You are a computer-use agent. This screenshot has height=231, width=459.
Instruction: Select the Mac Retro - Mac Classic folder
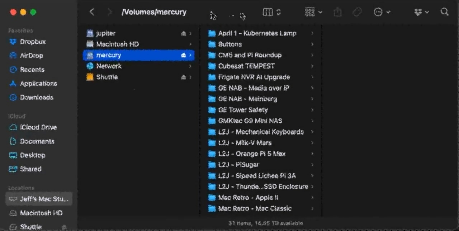point(255,208)
